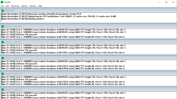Click the 'Starting workers.' log line
The width and height of the screenshot is (177, 99).
click(23, 19)
